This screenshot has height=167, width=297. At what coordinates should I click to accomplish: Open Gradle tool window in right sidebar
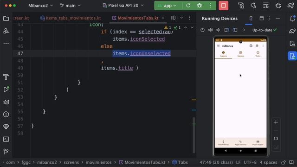pyautogui.click(x=292, y=31)
